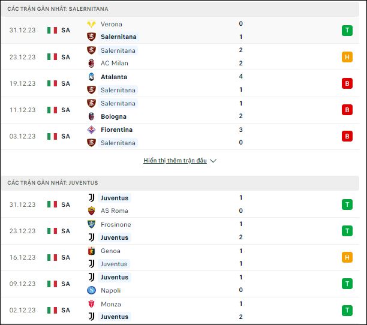Select the Atalanta team logo
This screenshot has width=367, height=325.
pyautogui.click(x=91, y=77)
